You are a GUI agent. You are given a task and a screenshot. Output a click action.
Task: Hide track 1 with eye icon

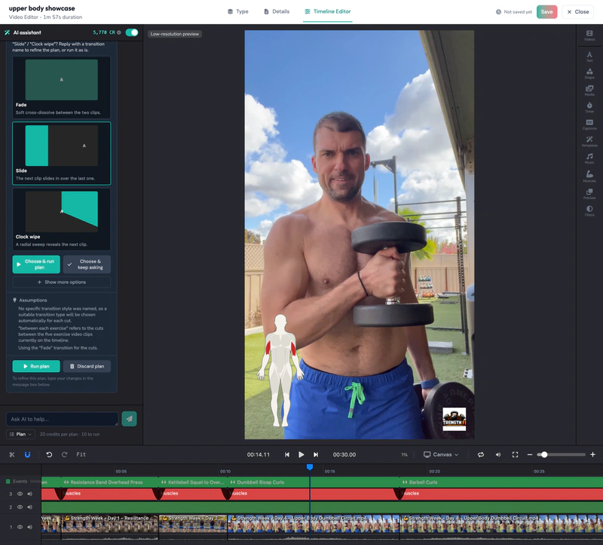pyautogui.click(x=20, y=527)
